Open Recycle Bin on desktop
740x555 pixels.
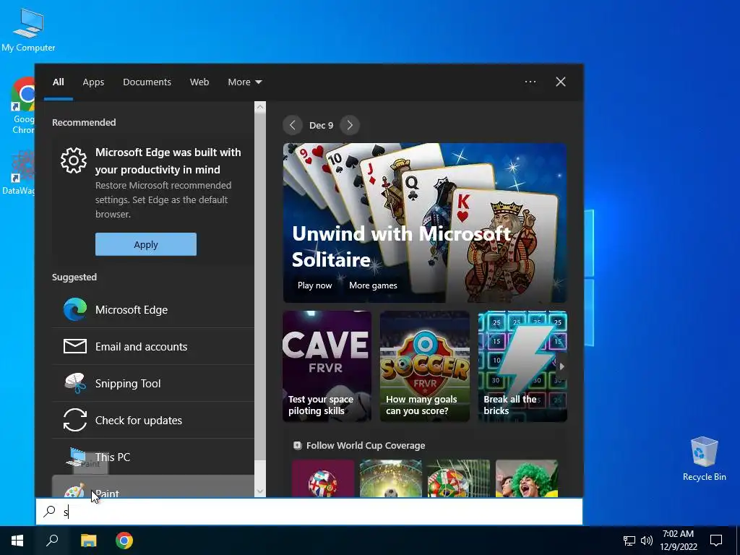704,459
